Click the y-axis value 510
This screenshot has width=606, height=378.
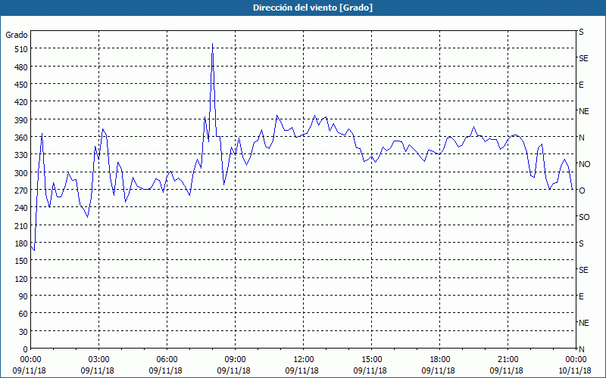pyautogui.click(x=20, y=49)
